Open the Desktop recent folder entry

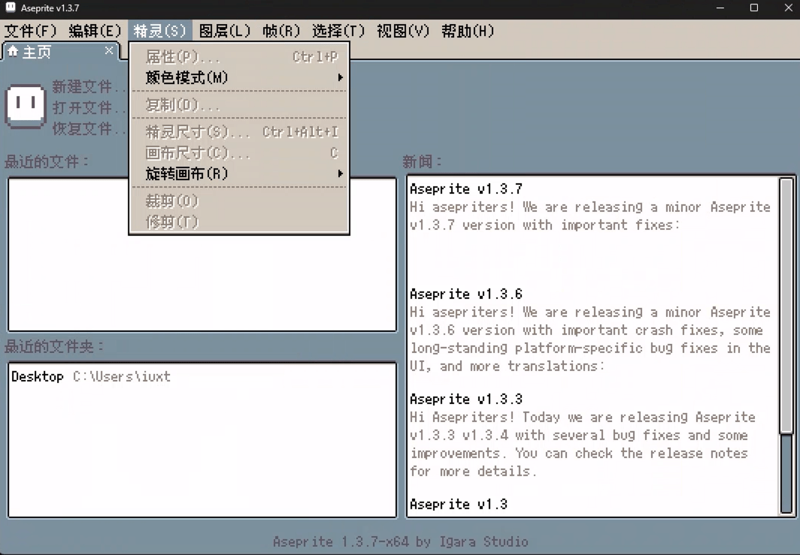pyautogui.click(x=202, y=376)
